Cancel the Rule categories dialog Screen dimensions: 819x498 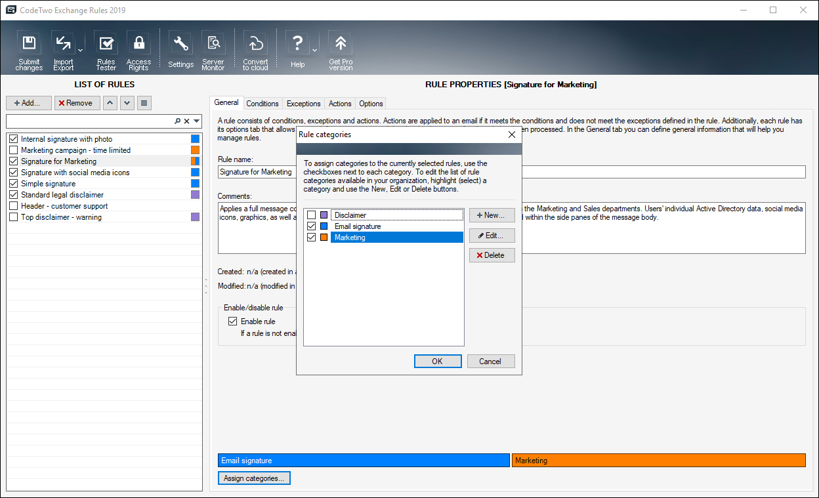pyautogui.click(x=490, y=362)
